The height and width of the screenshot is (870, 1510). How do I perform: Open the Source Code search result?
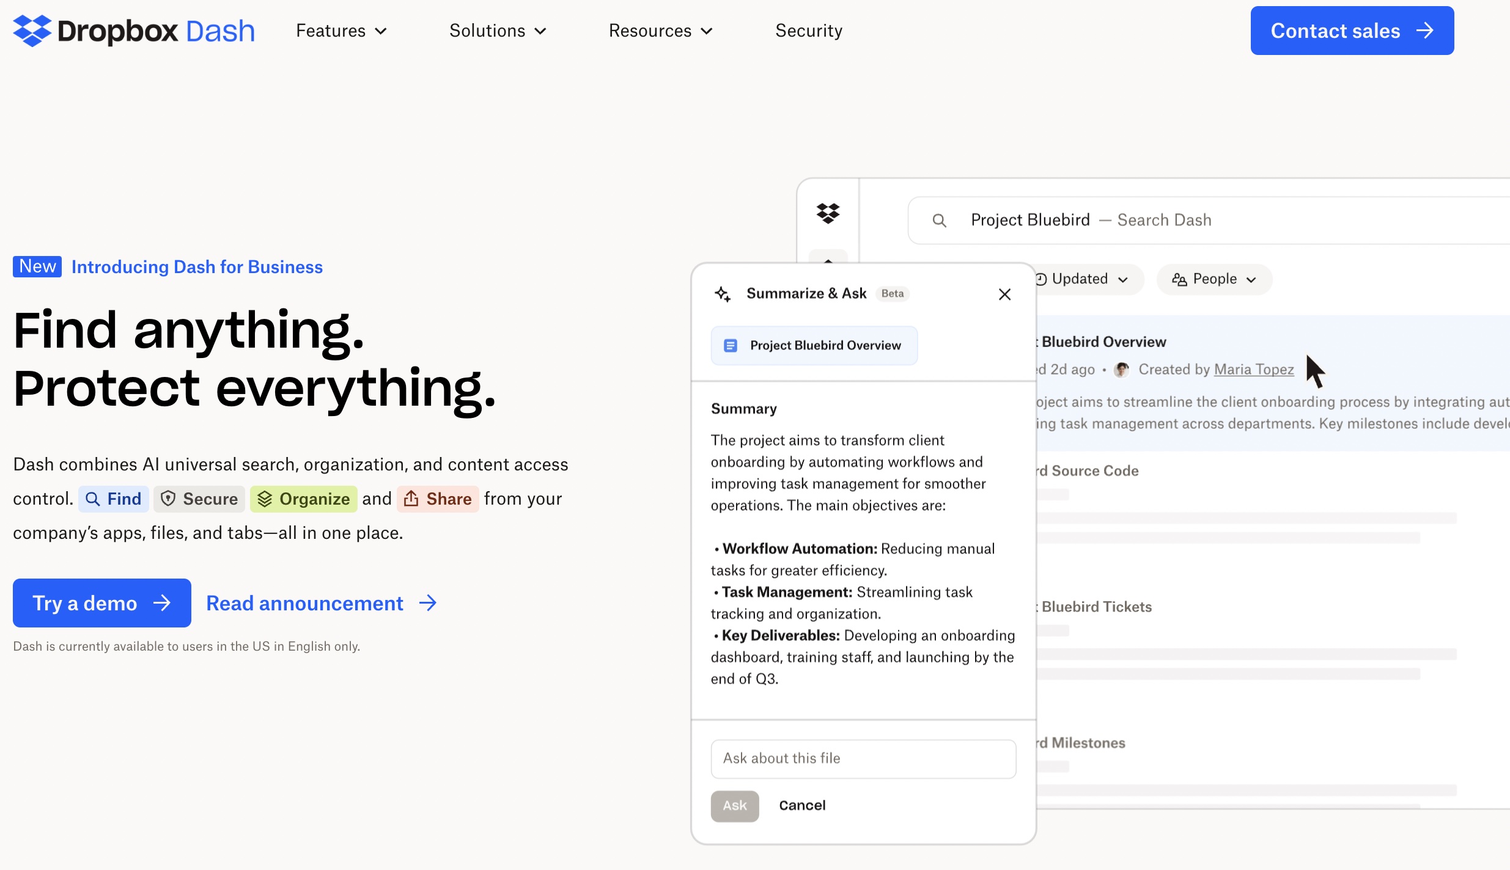tap(1088, 470)
